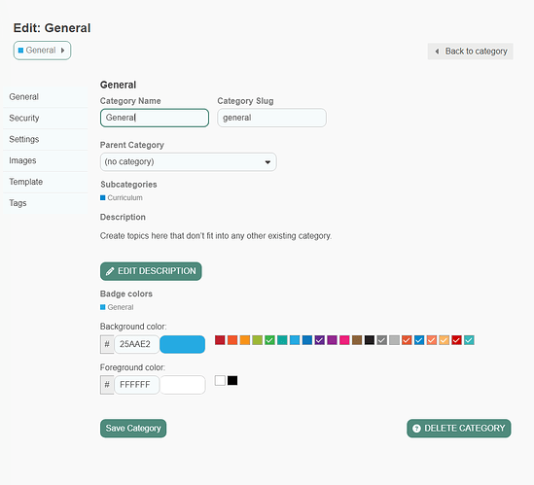Click the Edit Description button
534x485 pixels.
point(151,271)
